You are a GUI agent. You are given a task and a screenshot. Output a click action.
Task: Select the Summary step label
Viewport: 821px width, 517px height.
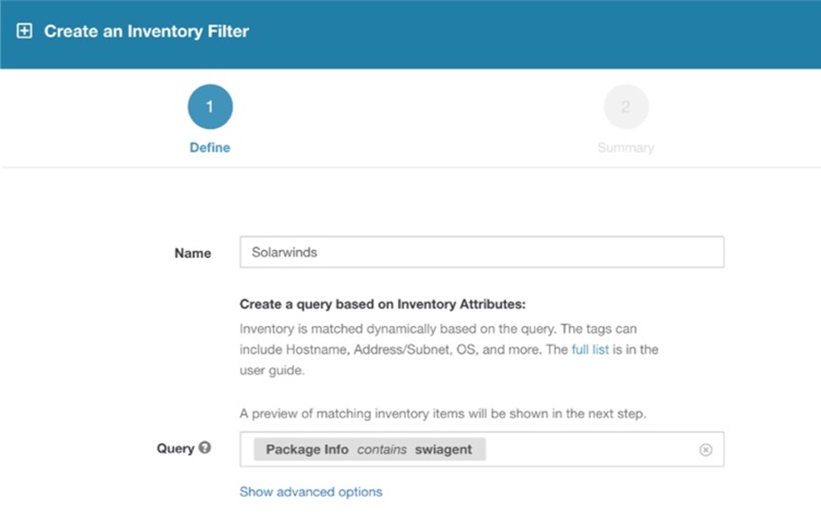coord(625,147)
